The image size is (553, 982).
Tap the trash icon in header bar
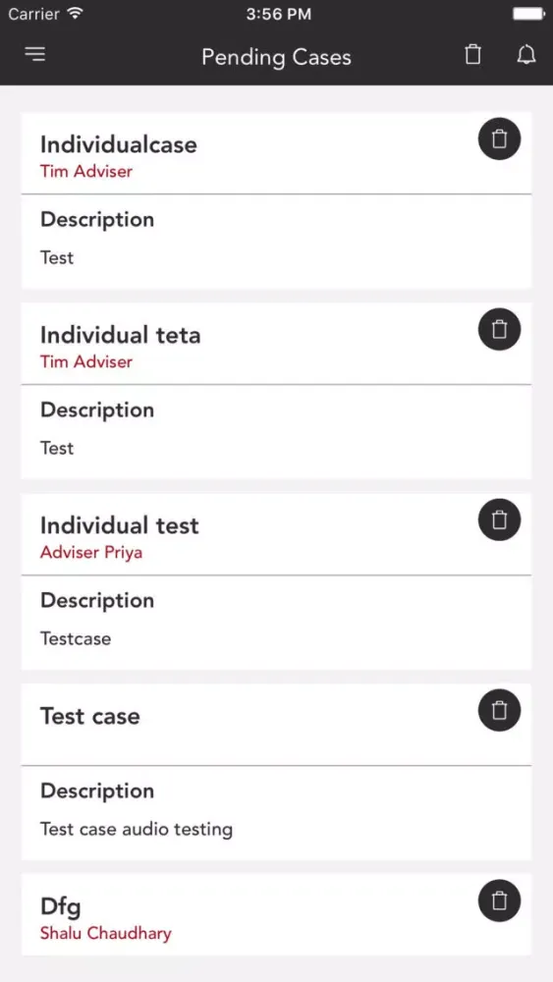click(472, 54)
